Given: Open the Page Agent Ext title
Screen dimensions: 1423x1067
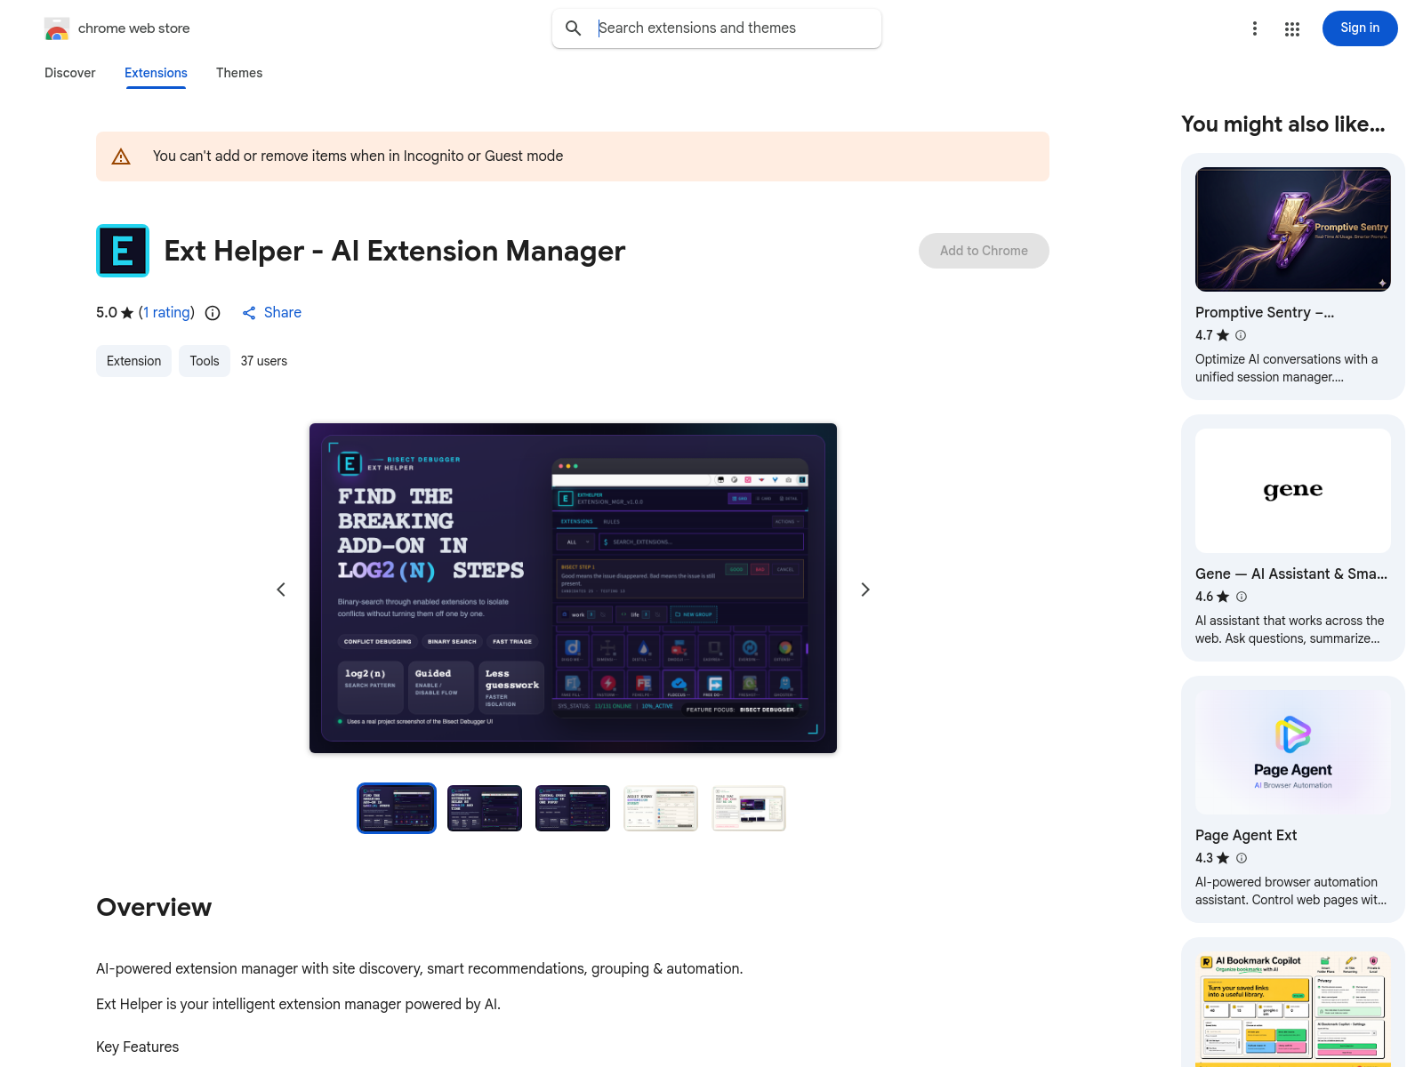Looking at the screenshot, I should pos(1246,835).
